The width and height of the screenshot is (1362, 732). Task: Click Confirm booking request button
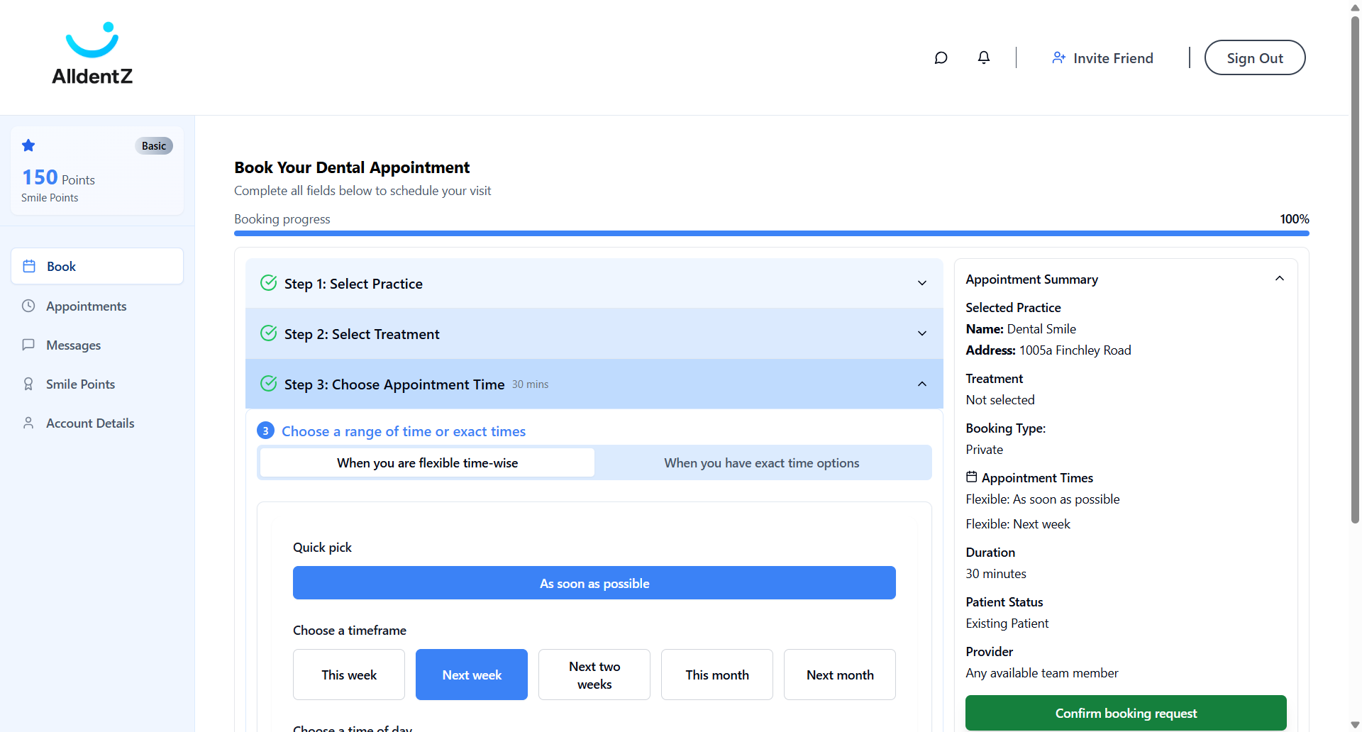coord(1125,713)
